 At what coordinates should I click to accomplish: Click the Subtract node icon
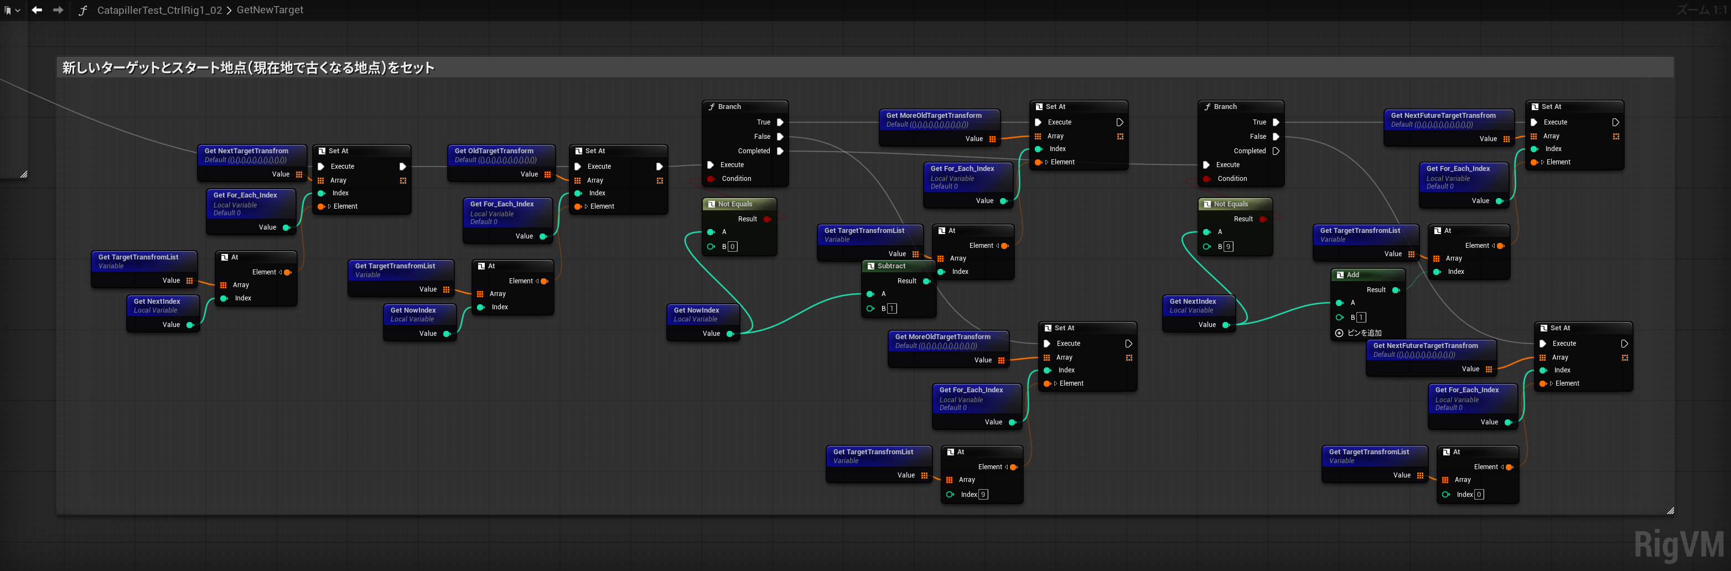[x=871, y=266]
